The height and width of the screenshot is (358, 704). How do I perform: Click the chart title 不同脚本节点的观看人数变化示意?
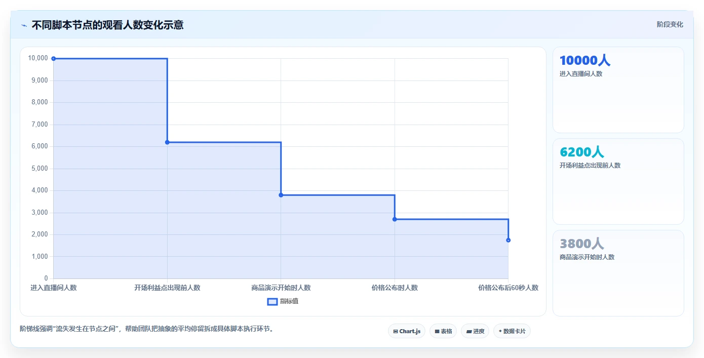tap(107, 25)
